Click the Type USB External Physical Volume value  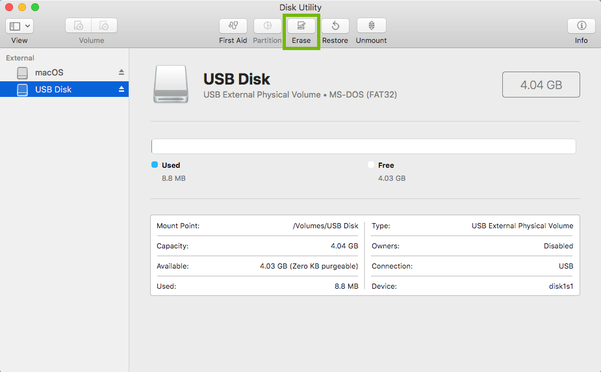[x=522, y=226]
